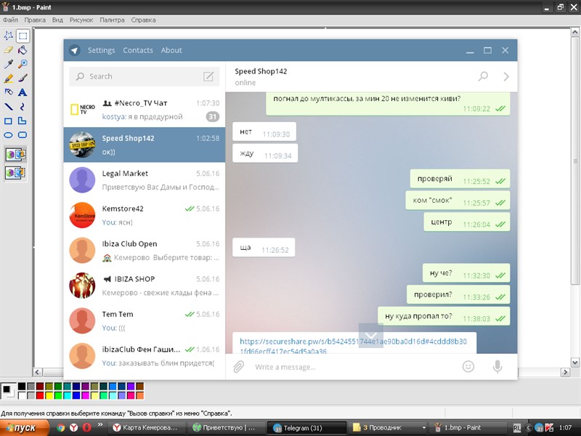
Task: Choose the Ellipse shape tool
Action: coord(8,135)
